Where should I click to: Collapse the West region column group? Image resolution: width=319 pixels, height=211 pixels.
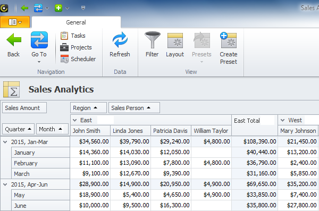click(x=283, y=120)
